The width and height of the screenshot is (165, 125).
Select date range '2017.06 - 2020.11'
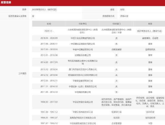pyautogui.click(x=49, y=44)
